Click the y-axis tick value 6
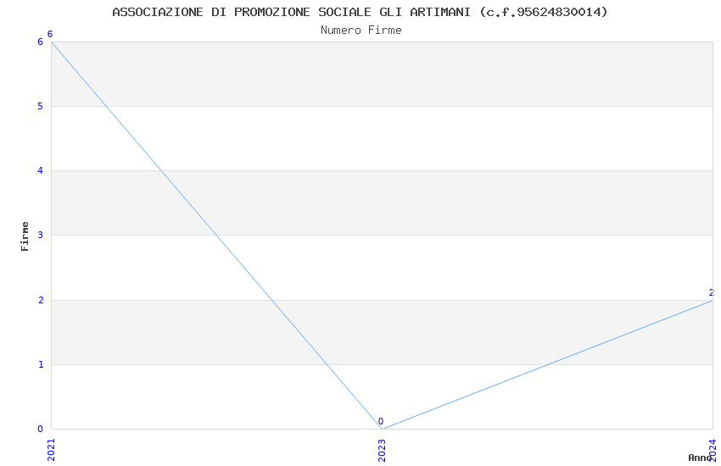Image resolution: width=721 pixels, height=466 pixels. click(x=41, y=42)
